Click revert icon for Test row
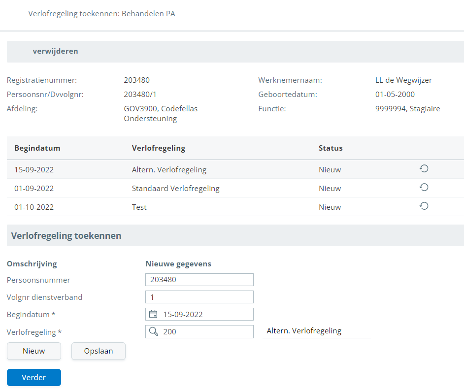The width and height of the screenshot is (464, 390). point(424,206)
